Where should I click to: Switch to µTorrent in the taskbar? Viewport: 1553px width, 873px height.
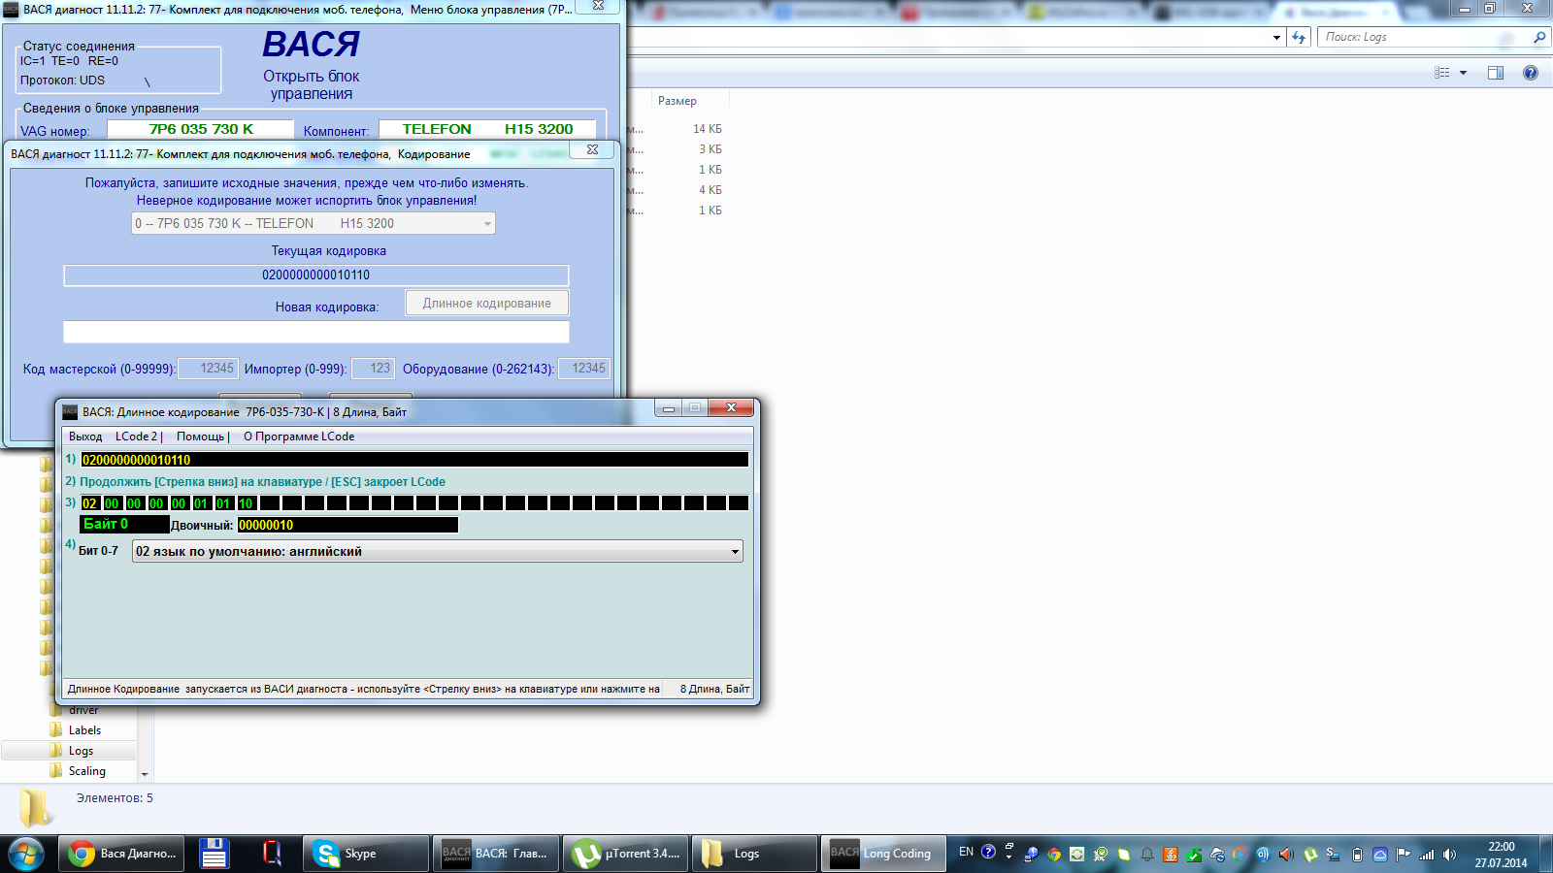pyautogui.click(x=625, y=854)
